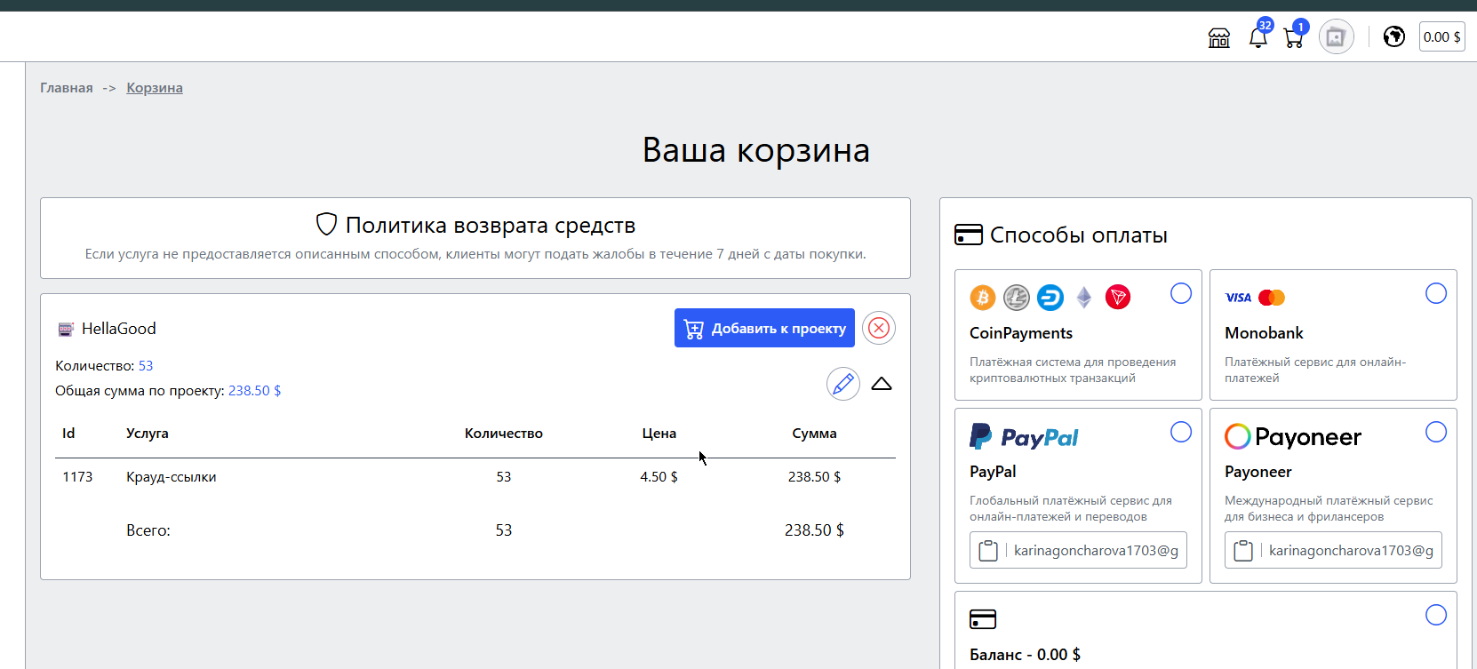Click quantity value 53 link
The width and height of the screenshot is (1477, 669).
click(x=146, y=366)
